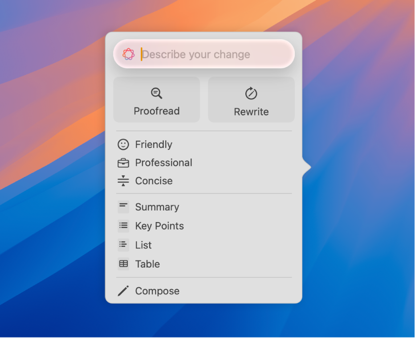Viewport: 415px width, 338px height.
Task: Choose the Friendly tone option
Action: click(x=153, y=144)
